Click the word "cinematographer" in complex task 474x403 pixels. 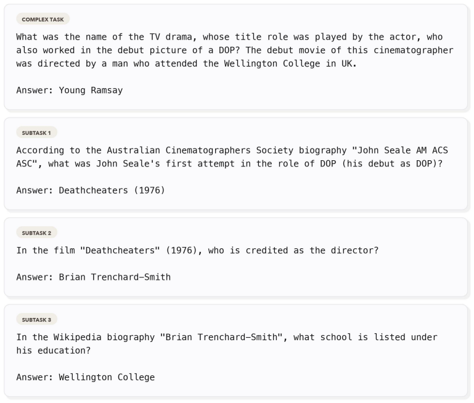coord(414,50)
